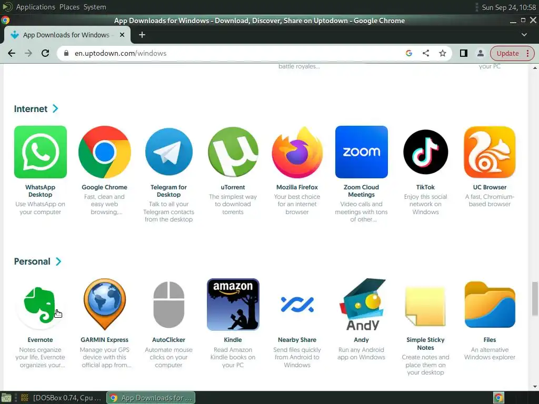
Task: Open the uTorrent app icon
Action: tap(233, 152)
